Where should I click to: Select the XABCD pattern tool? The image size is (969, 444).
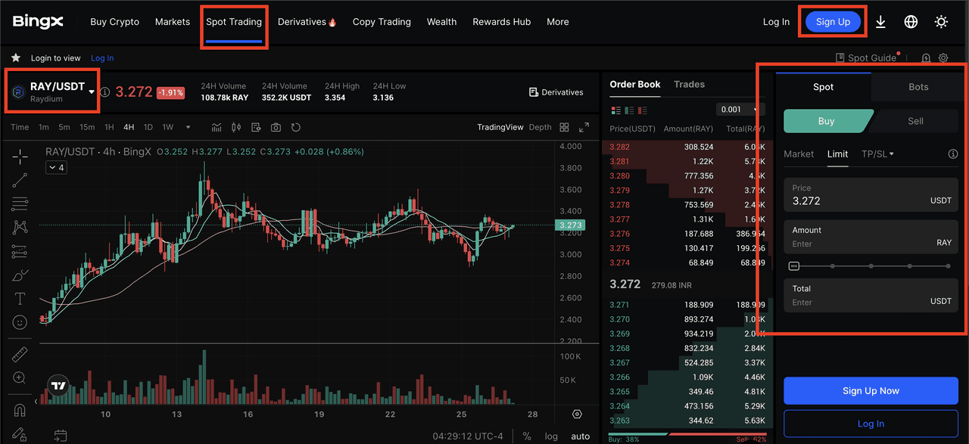20,227
